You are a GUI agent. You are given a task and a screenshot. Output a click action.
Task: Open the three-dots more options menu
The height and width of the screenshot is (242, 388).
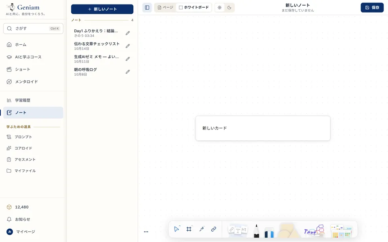[x=146, y=232]
